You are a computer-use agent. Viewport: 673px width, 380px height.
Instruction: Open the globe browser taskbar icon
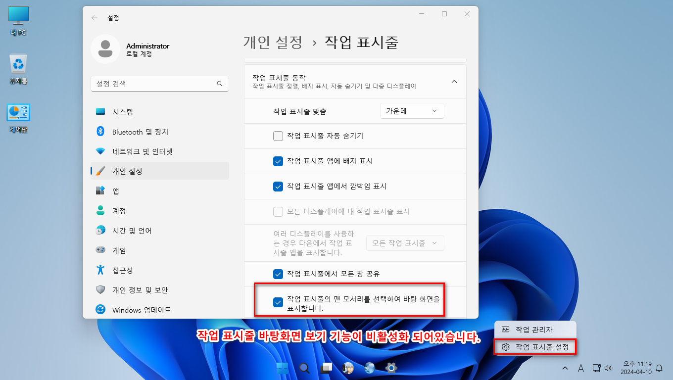click(370, 368)
